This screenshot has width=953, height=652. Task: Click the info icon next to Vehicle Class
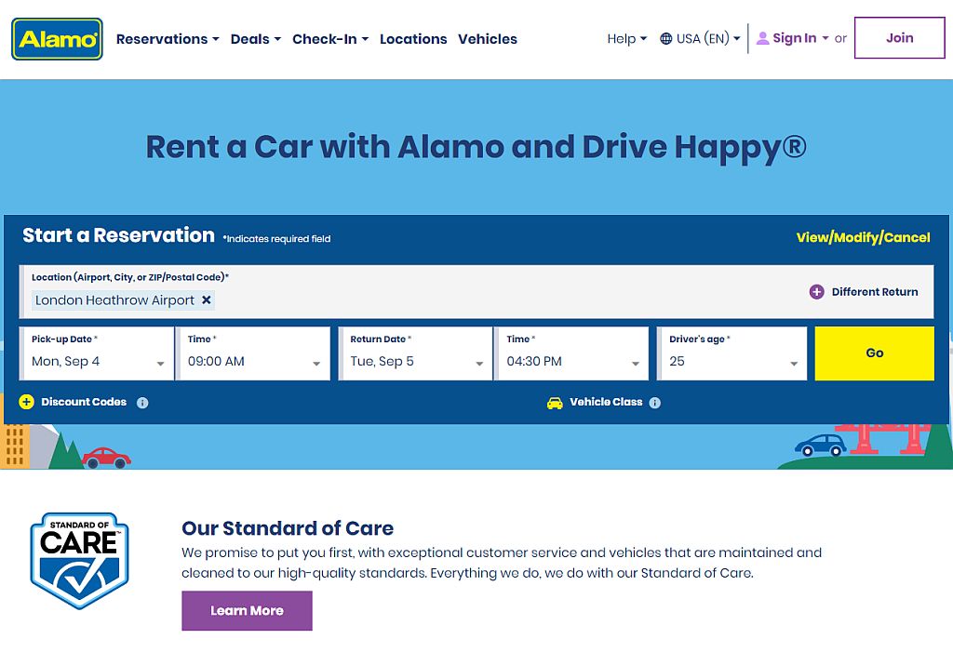pos(657,403)
